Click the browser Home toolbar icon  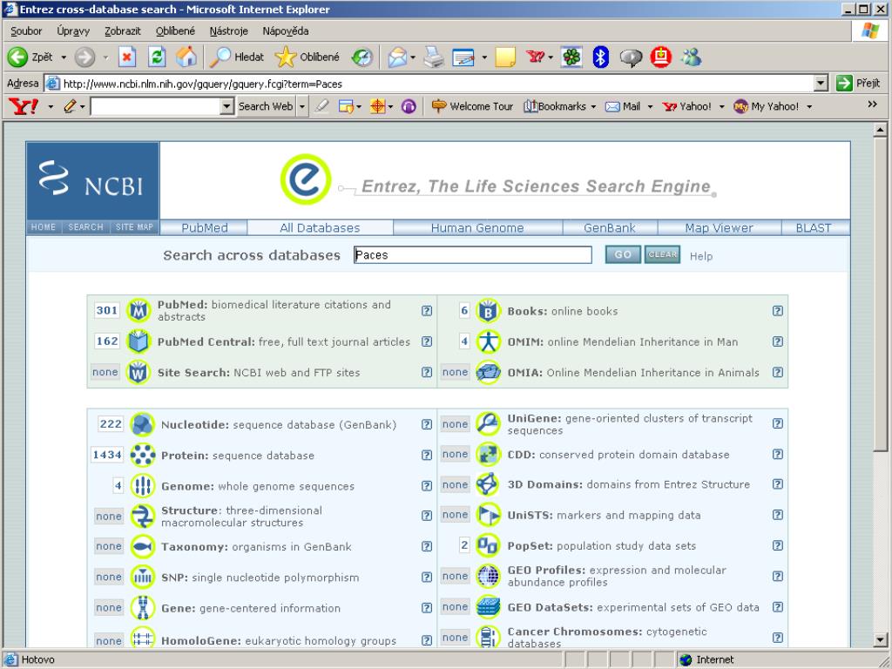(x=186, y=57)
